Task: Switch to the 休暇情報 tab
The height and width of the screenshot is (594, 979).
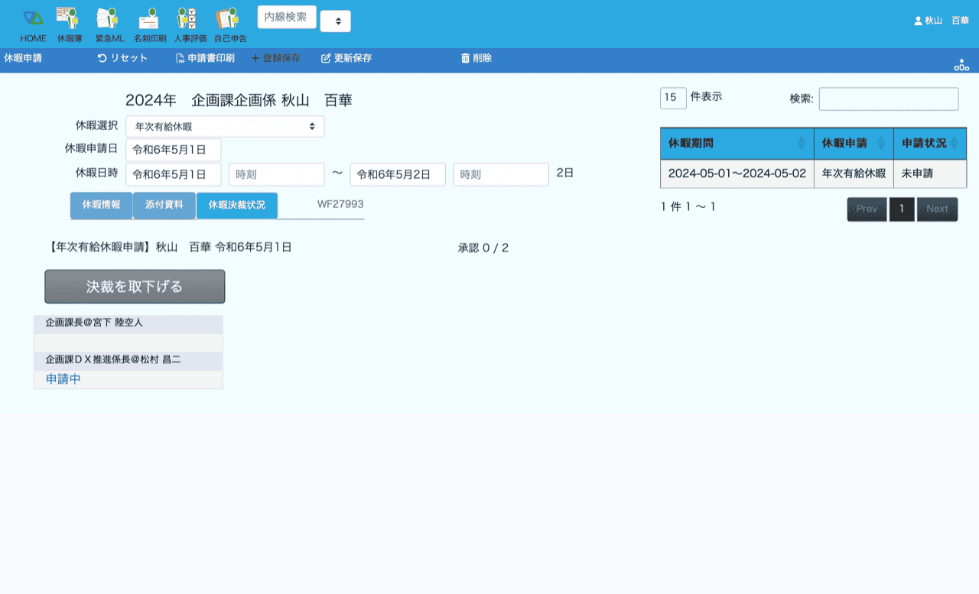Action: pyautogui.click(x=101, y=206)
